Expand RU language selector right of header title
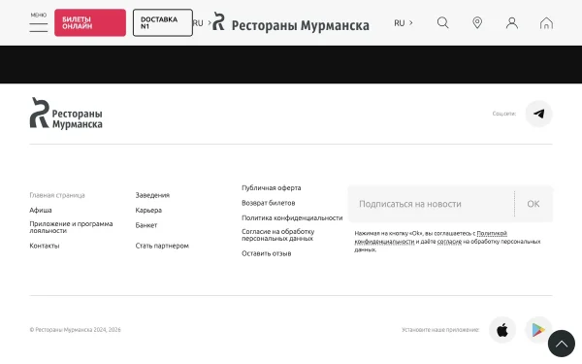 (x=404, y=23)
